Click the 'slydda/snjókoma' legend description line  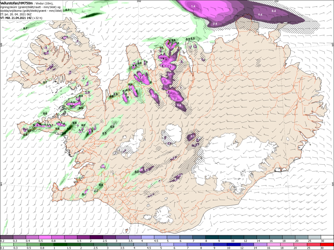(31, 11)
